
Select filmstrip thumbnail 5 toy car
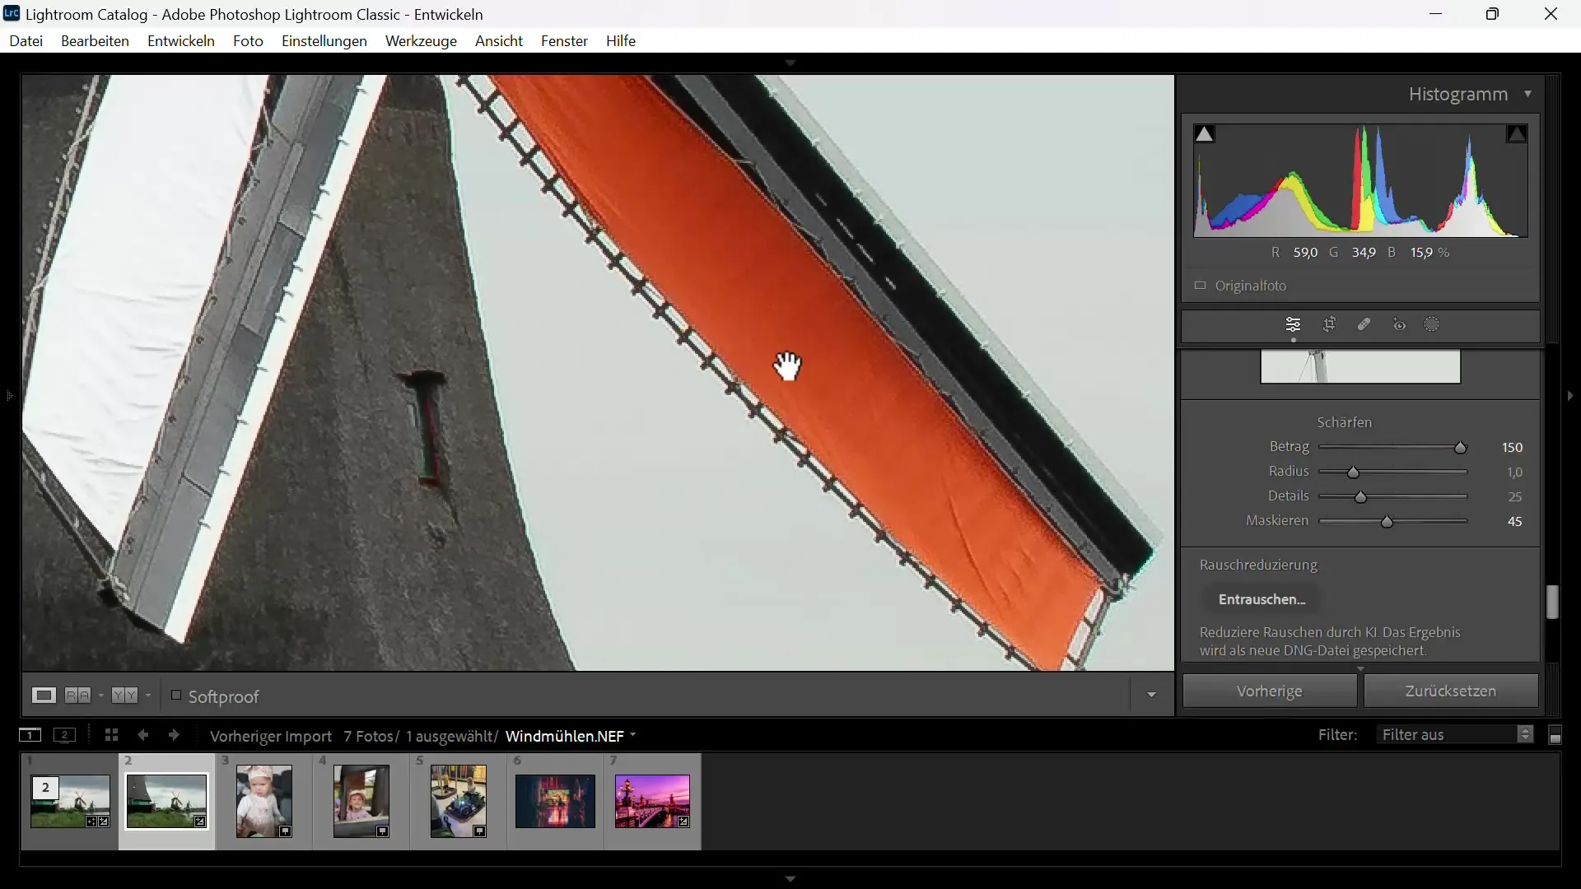pyautogui.click(x=459, y=802)
